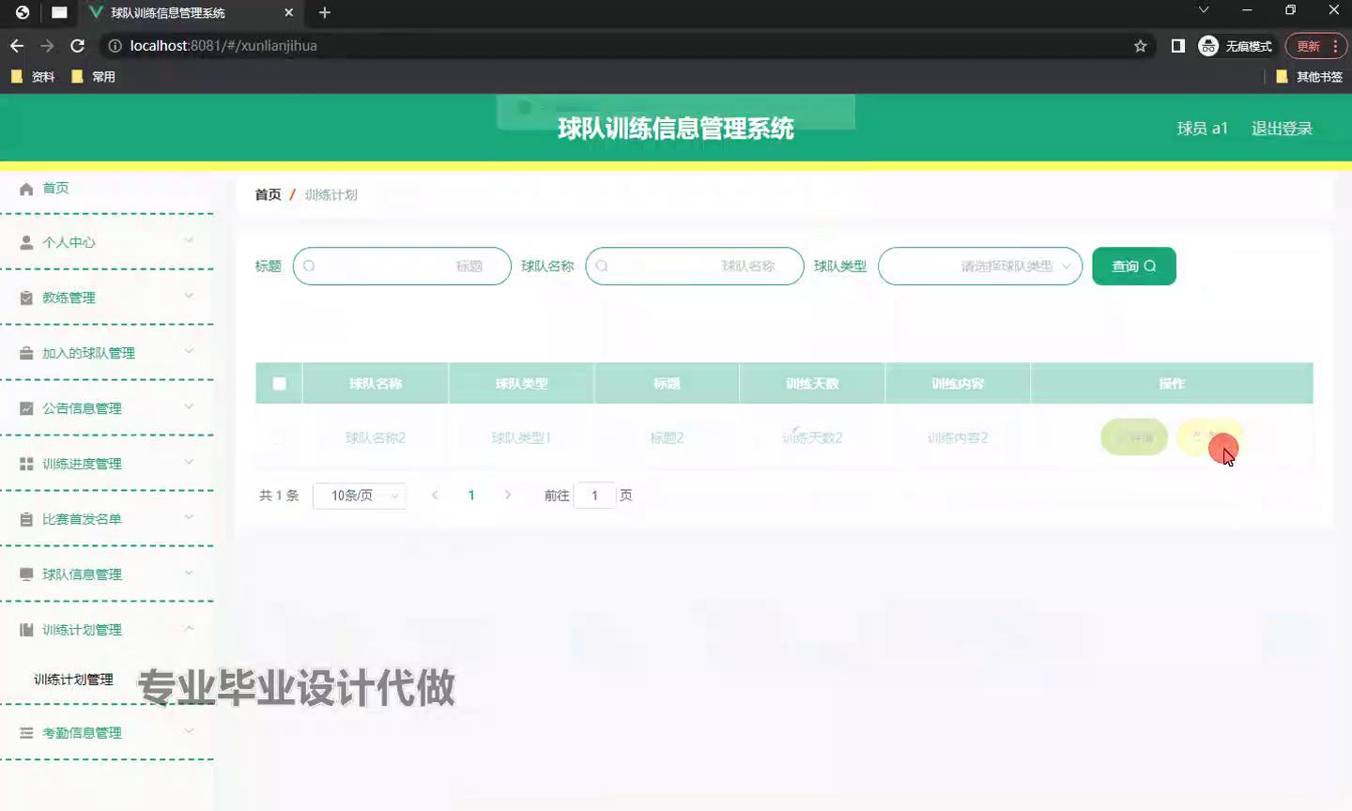This screenshot has height=811, width=1352.
Task: Click the 标题 search input field
Action: (402, 267)
